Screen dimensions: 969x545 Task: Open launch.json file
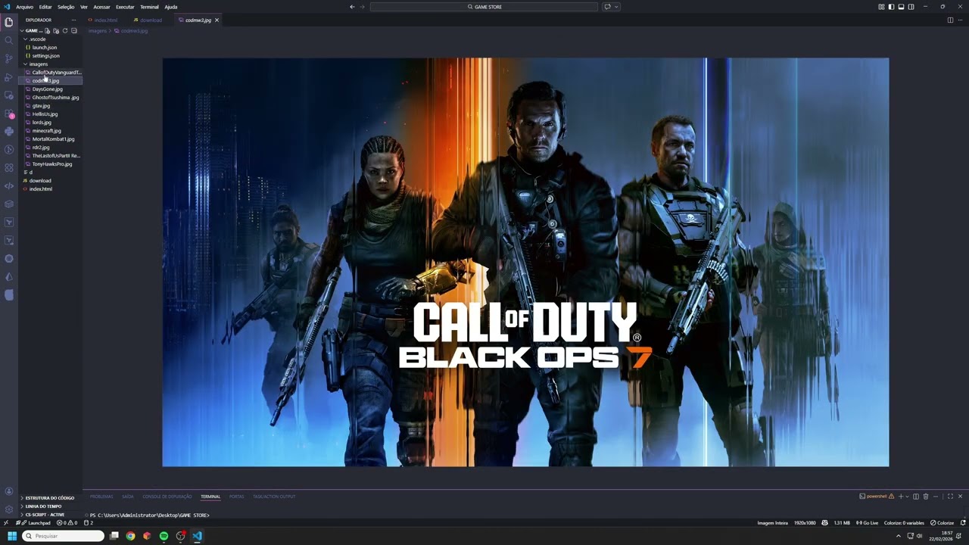(x=44, y=48)
